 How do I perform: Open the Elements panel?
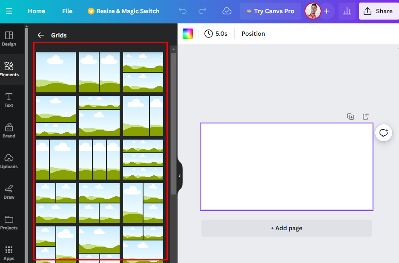click(x=9, y=69)
